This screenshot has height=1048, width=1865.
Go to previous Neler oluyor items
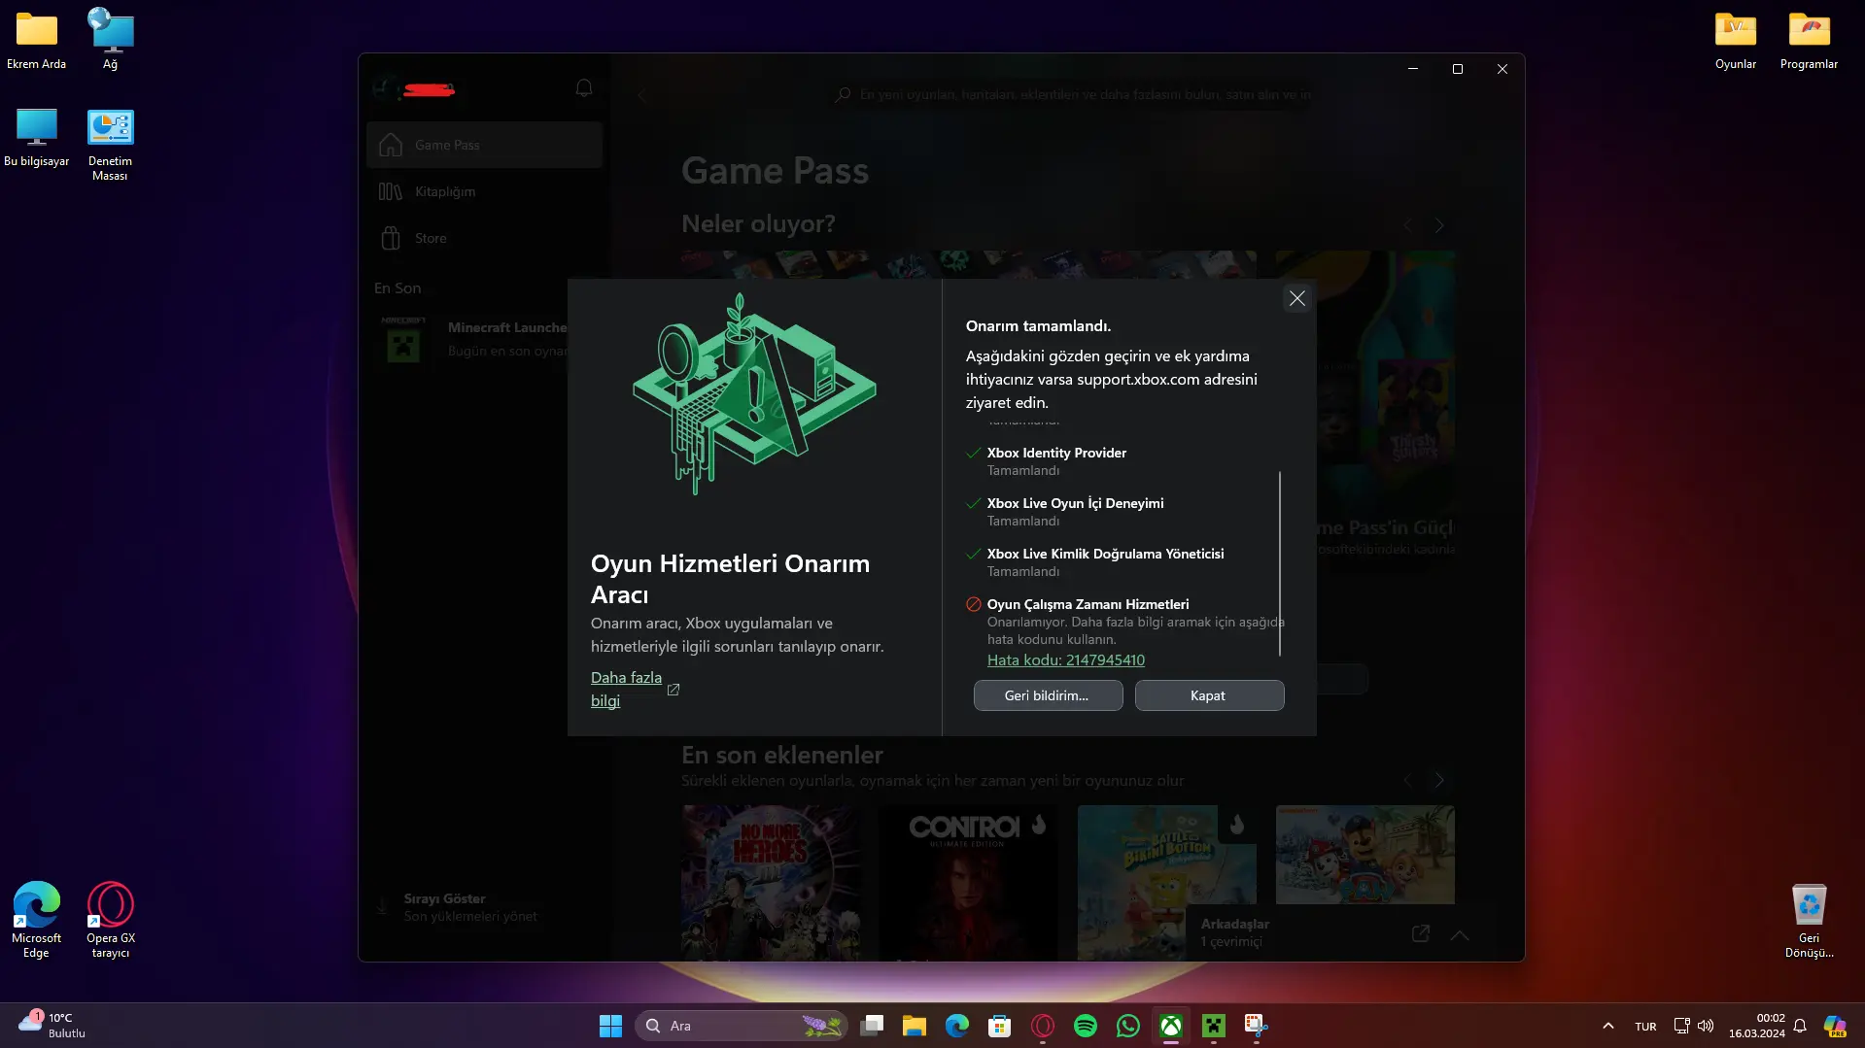click(x=1407, y=225)
